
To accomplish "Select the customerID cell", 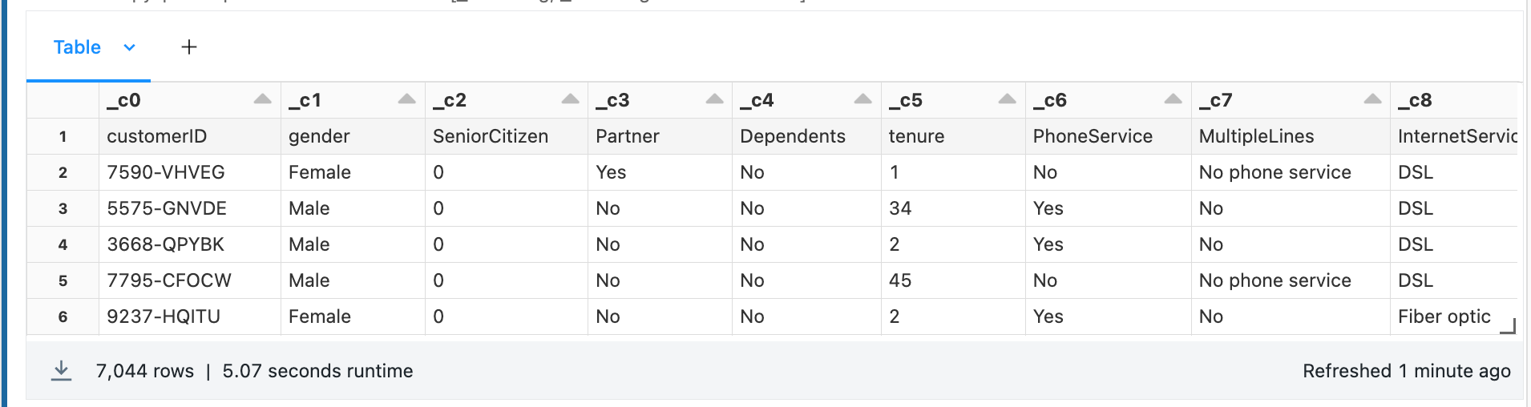I will click(x=157, y=136).
